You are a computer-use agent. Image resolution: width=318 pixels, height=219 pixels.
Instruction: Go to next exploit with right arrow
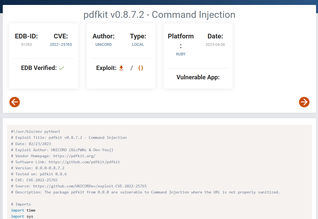(304, 102)
